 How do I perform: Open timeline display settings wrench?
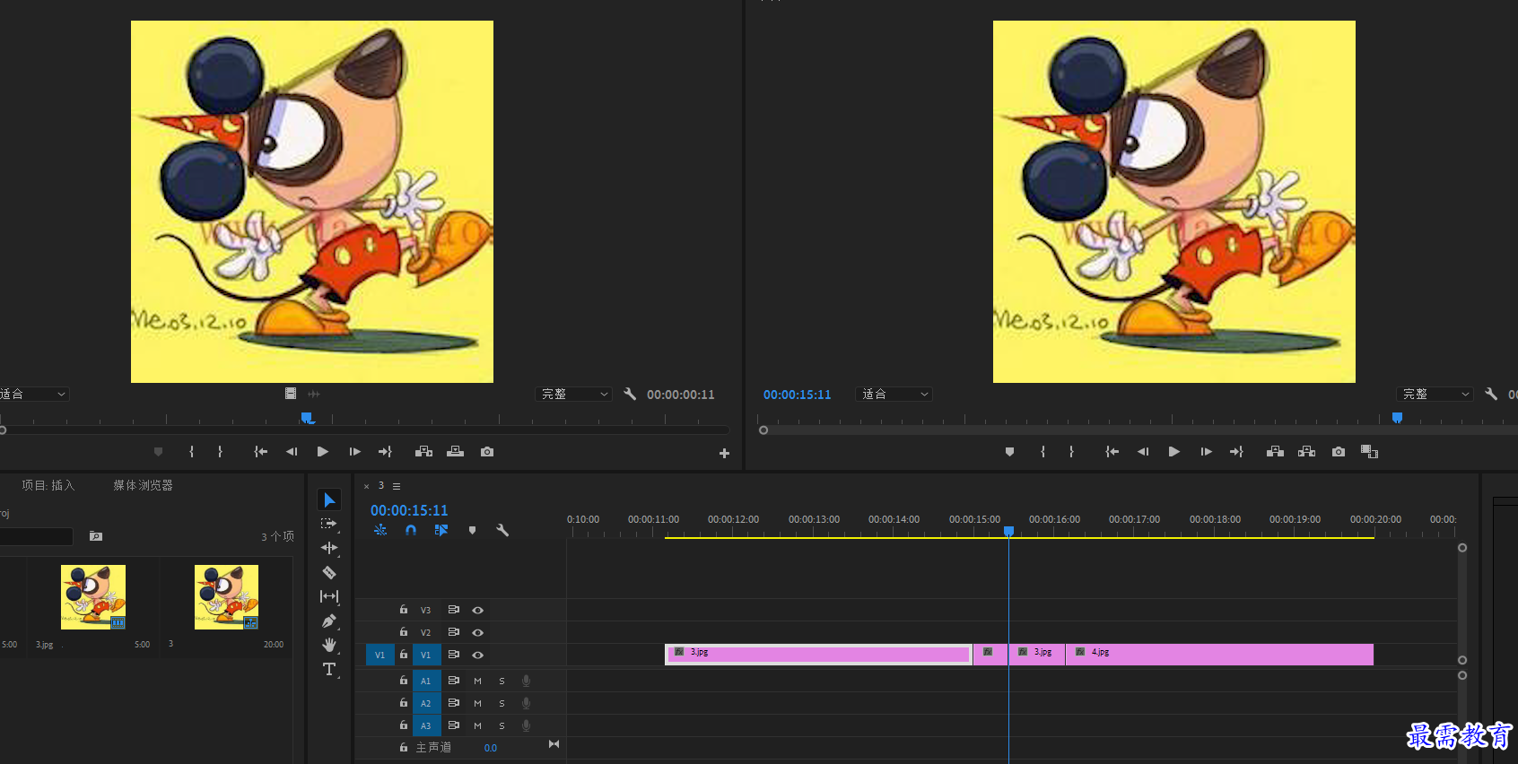click(x=502, y=530)
